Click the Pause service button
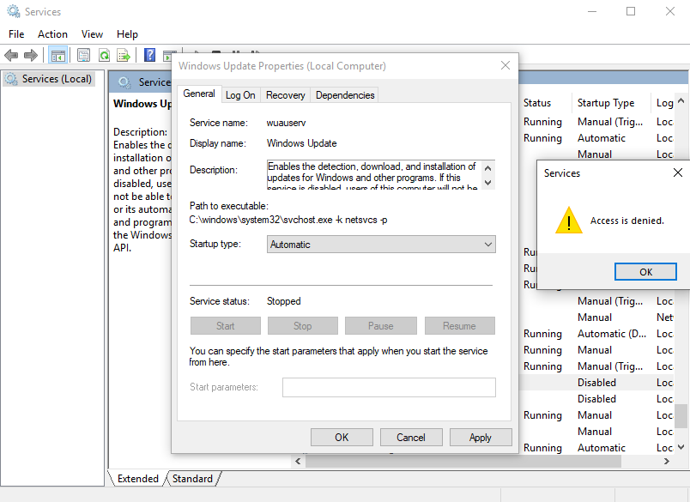This screenshot has width=690, height=502. point(381,325)
